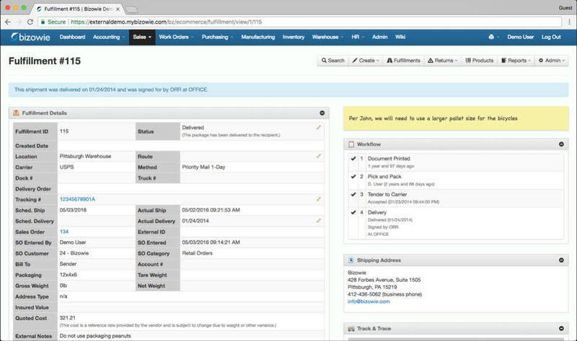The width and height of the screenshot is (577, 341).
Task: Click the Search button
Action: 332,60
